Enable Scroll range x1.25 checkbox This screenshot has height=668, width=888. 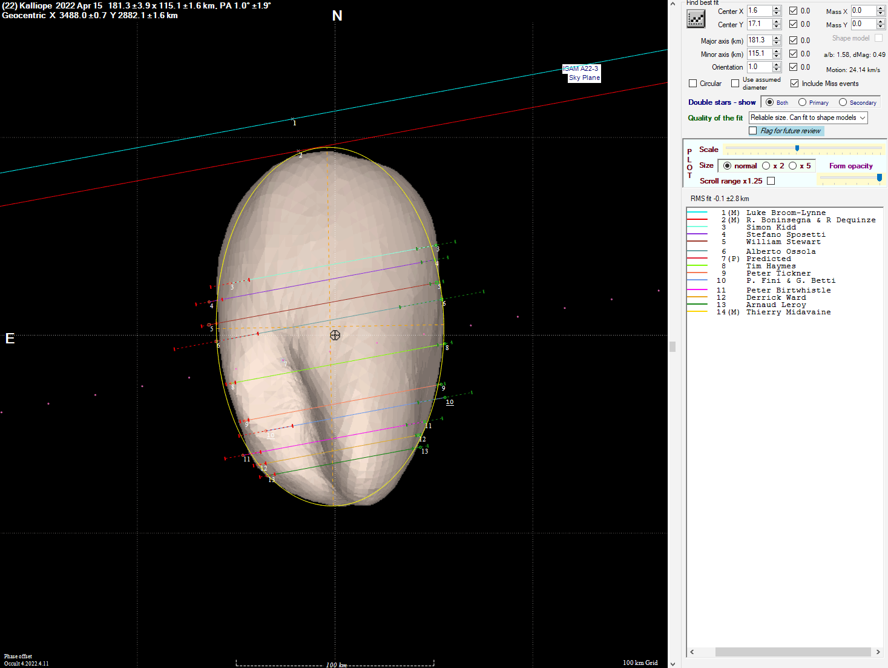click(x=771, y=180)
